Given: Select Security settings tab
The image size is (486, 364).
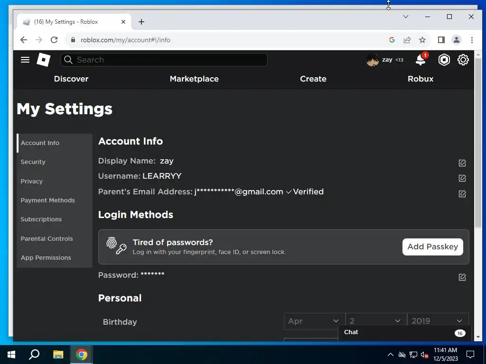Looking at the screenshot, I should (x=55, y=162).
